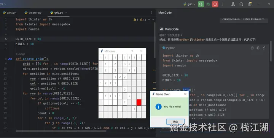Insert MarsCode snippet into file icon
Viewport: 274px width, 138px height.
click(x=258, y=48)
